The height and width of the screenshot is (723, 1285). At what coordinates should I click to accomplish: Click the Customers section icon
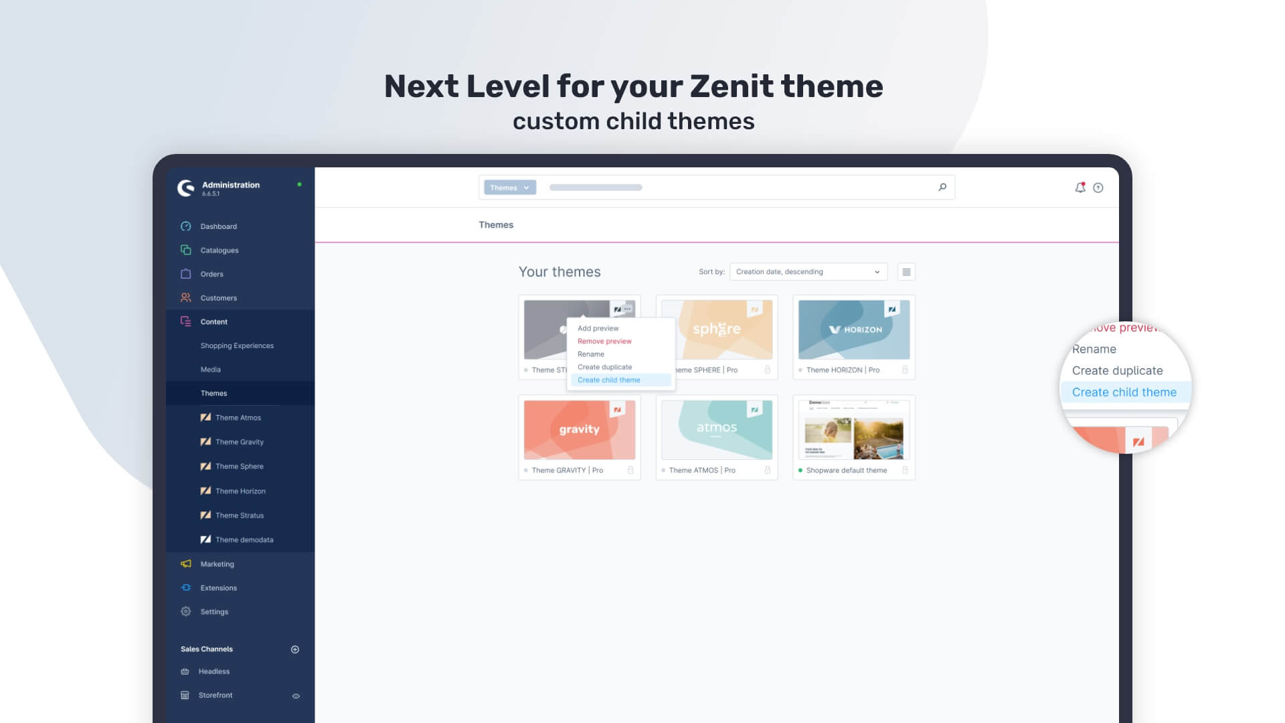coord(186,297)
